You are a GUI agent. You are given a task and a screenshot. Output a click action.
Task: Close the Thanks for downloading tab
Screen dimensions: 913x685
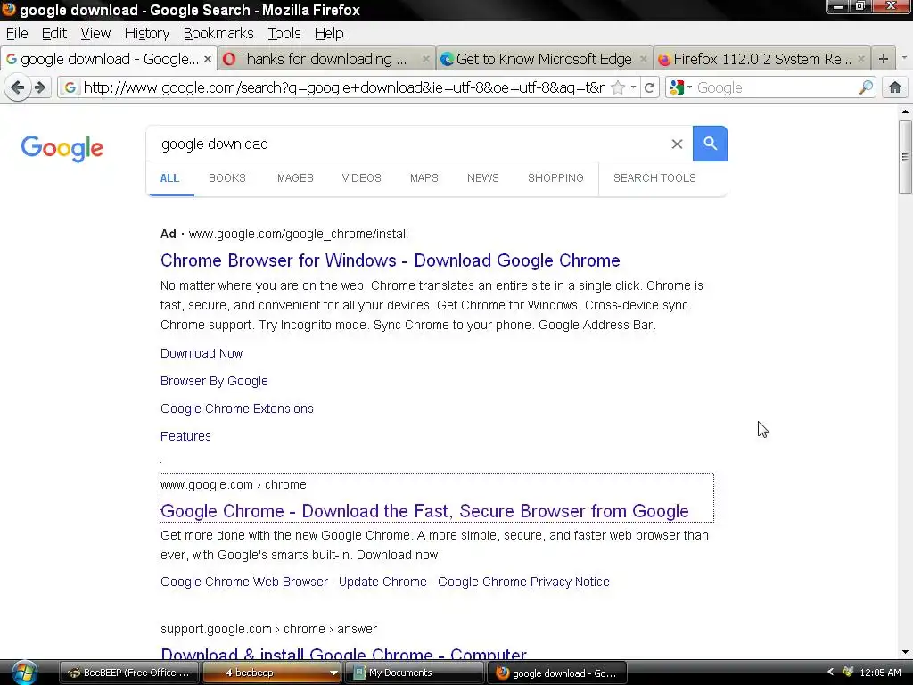click(425, 59)
